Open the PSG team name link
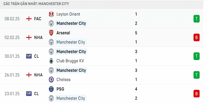 pyautogui.click(x=60, y=89)
